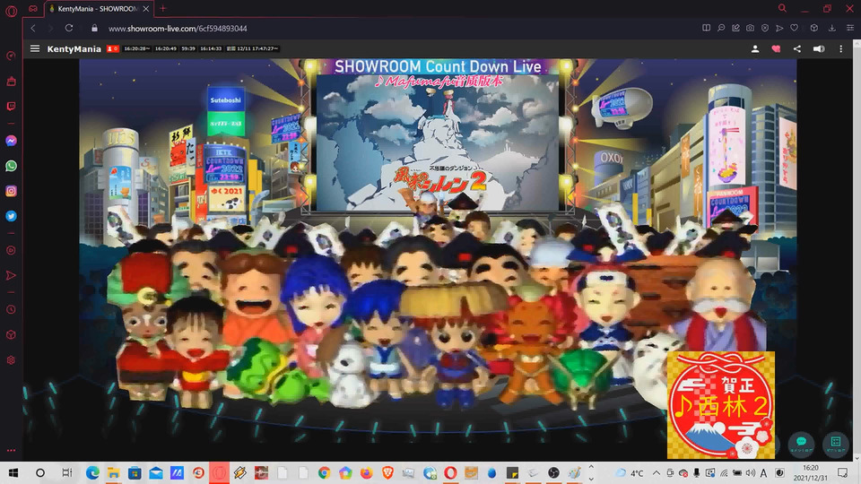Screen dimensions: 861x484
Task: Open GX Cleaner briefcase sidebar icon
Action: click(x=11, y=82)
